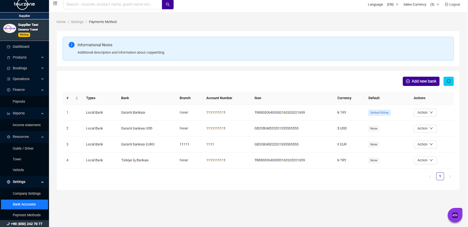
Task: Click the Tourzone logo at top
Action: pos(24,4)
